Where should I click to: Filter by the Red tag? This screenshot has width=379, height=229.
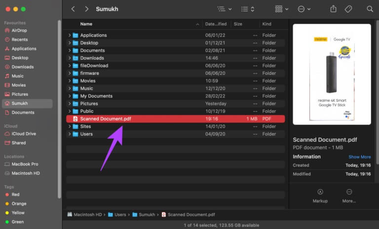27,195
